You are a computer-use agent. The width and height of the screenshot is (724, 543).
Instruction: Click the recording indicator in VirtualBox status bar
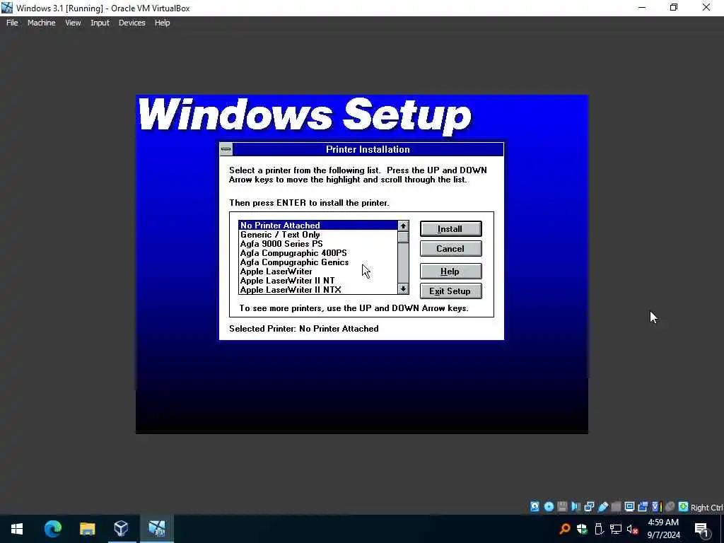(x=643, y=506)
